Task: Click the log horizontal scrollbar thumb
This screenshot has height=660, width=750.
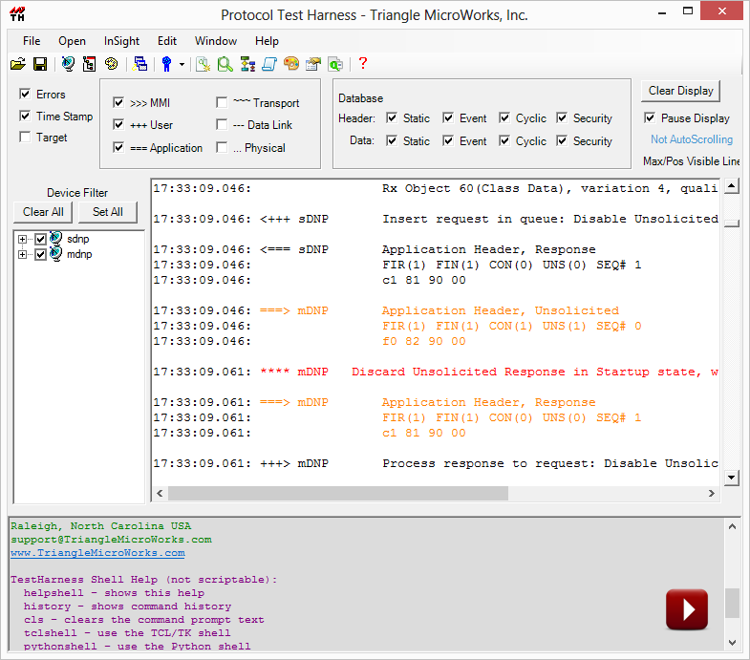Action: [338, 494]
